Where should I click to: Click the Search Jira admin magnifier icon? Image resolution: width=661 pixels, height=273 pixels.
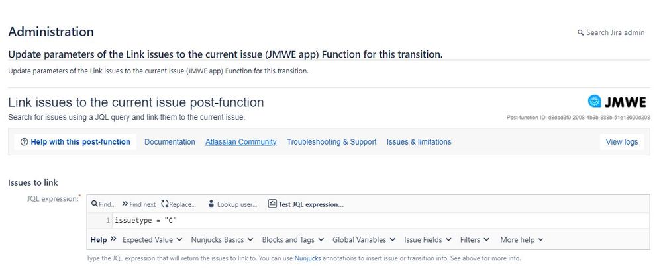(581, 33)
